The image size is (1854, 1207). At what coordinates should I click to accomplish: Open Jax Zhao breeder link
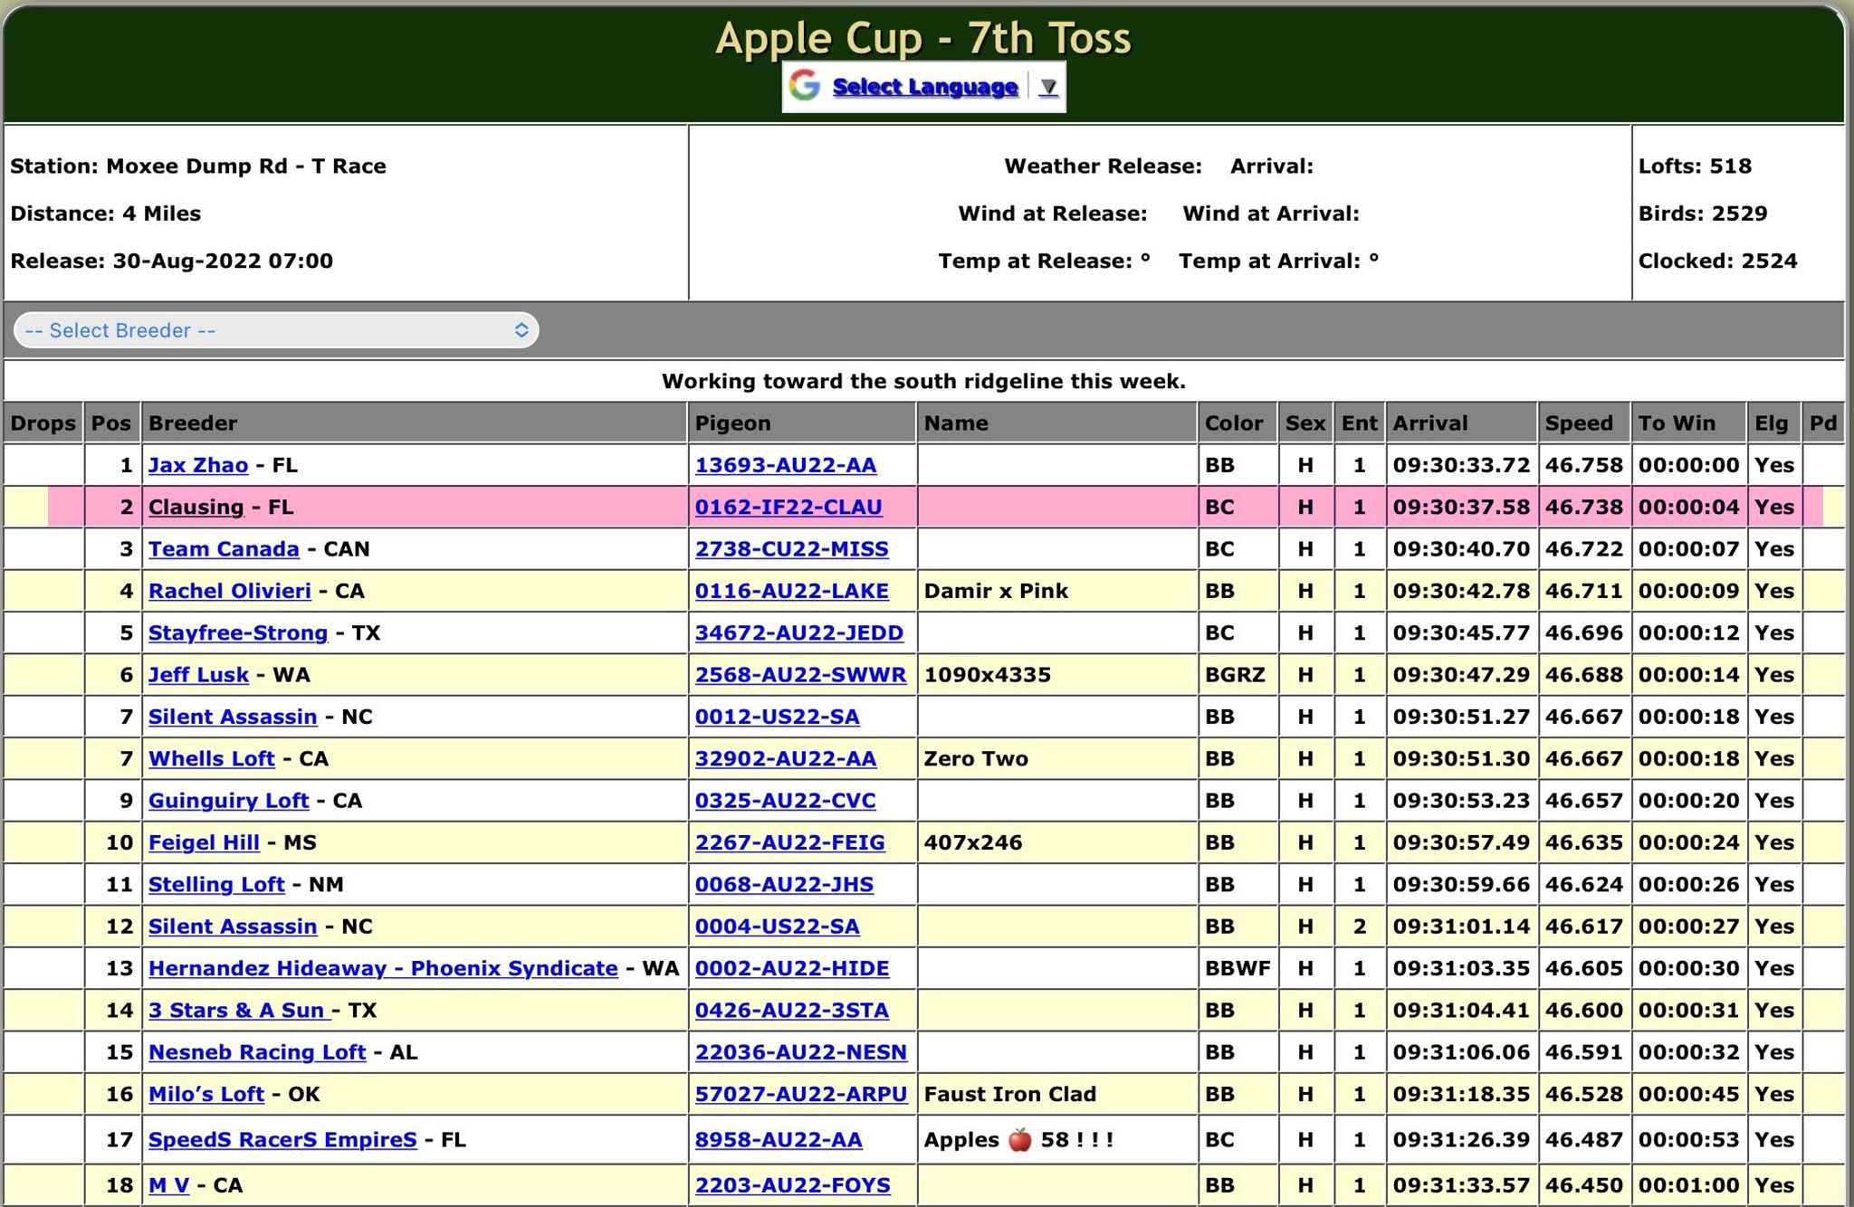tap(197, 465)
